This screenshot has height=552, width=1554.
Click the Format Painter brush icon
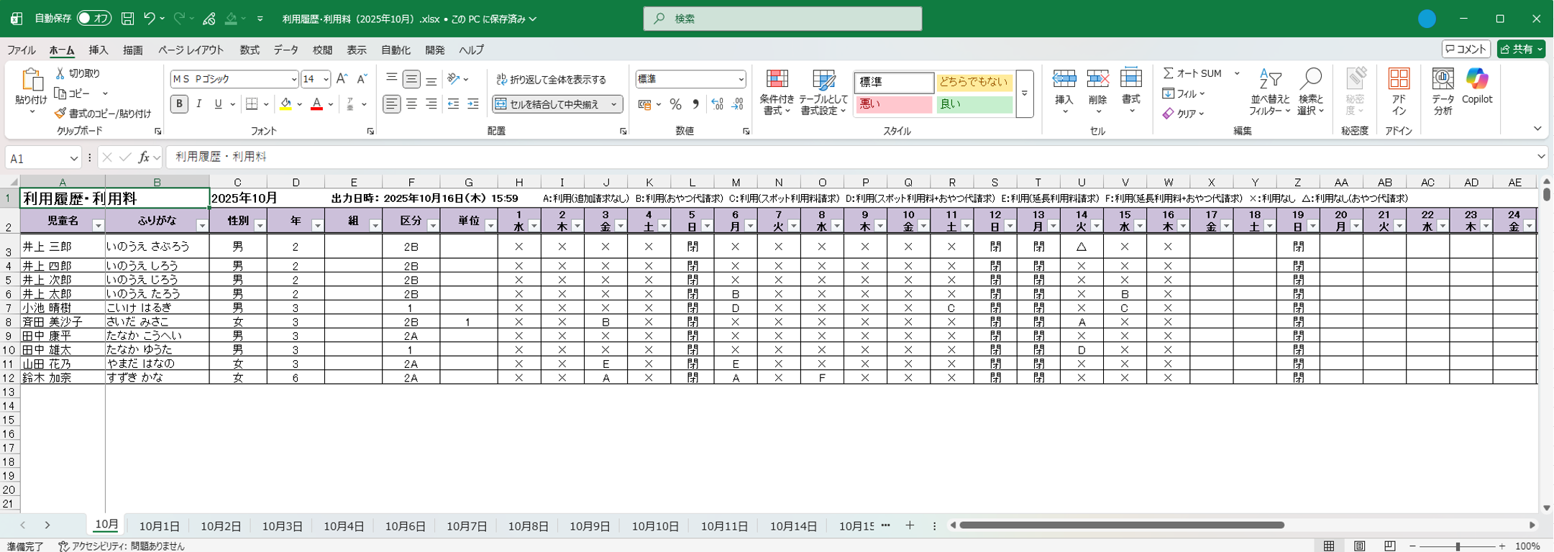point(60,114)
